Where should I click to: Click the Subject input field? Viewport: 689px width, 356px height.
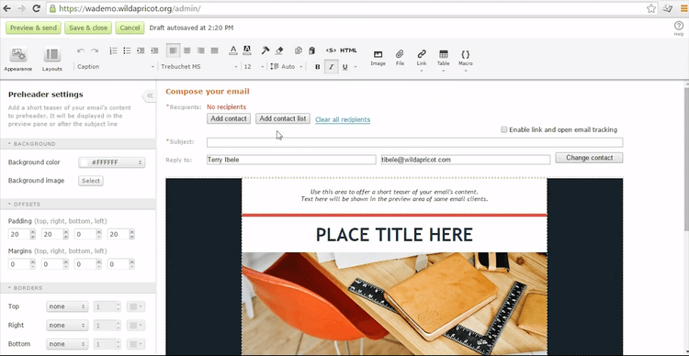coord(415,142)
